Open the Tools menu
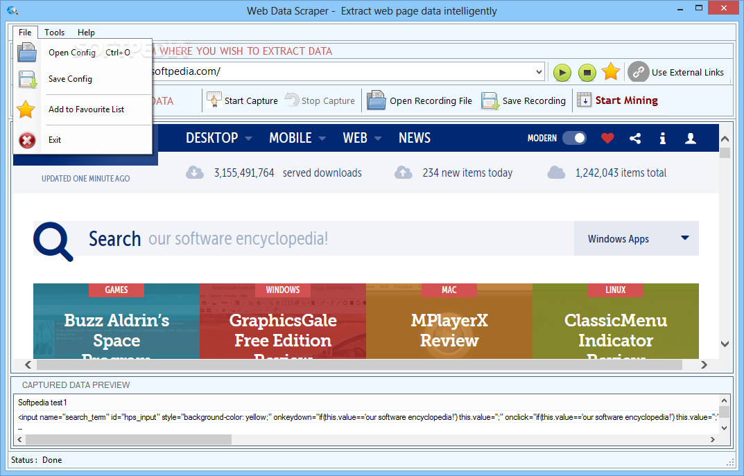Viewport: 744px width, 476px height. 55,33
